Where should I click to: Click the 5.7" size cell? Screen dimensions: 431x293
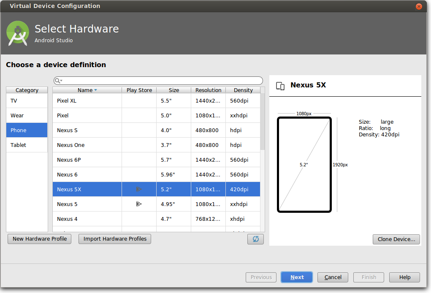coord(174,160)
